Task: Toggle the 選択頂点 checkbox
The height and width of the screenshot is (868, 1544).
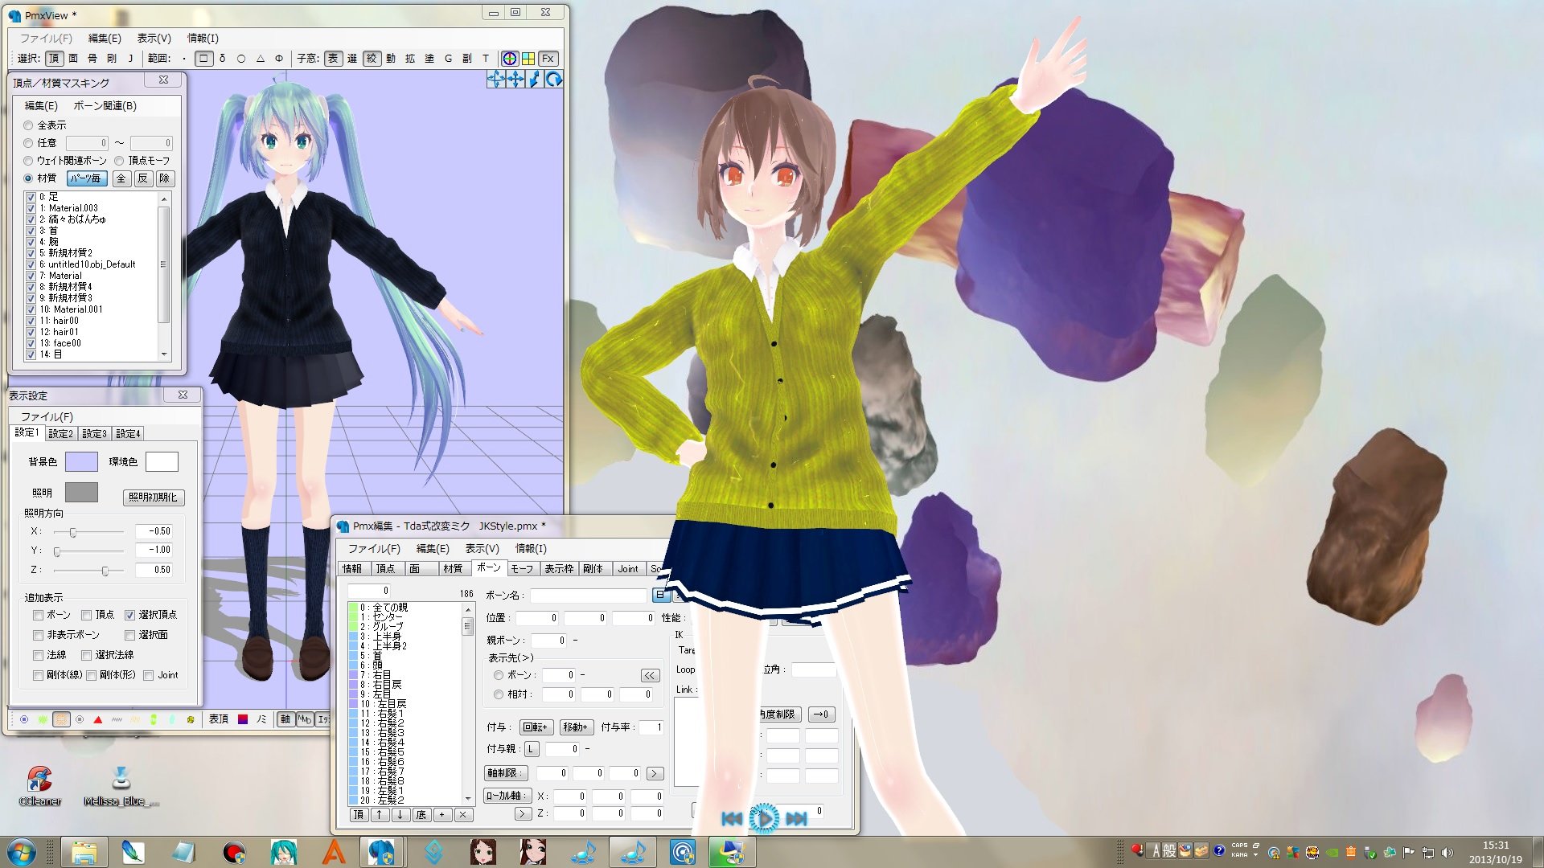Action: click(129, 615)
